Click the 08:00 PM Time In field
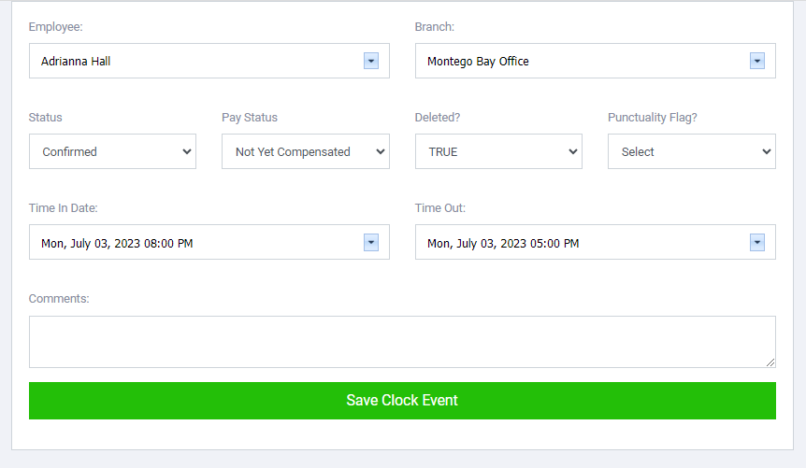This screenshot has height=468, width=806. pyautogui.click(x=195, y=243)
